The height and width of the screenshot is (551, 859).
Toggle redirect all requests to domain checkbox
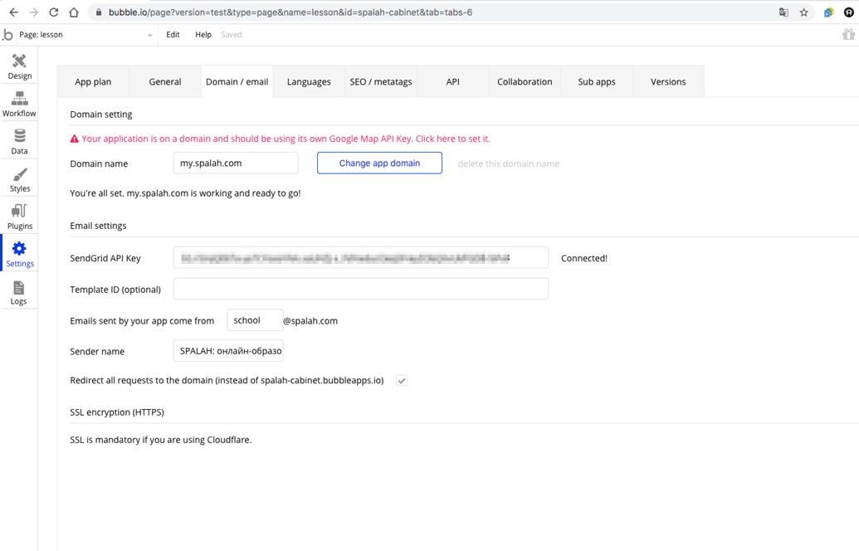[x=402, y=381]
